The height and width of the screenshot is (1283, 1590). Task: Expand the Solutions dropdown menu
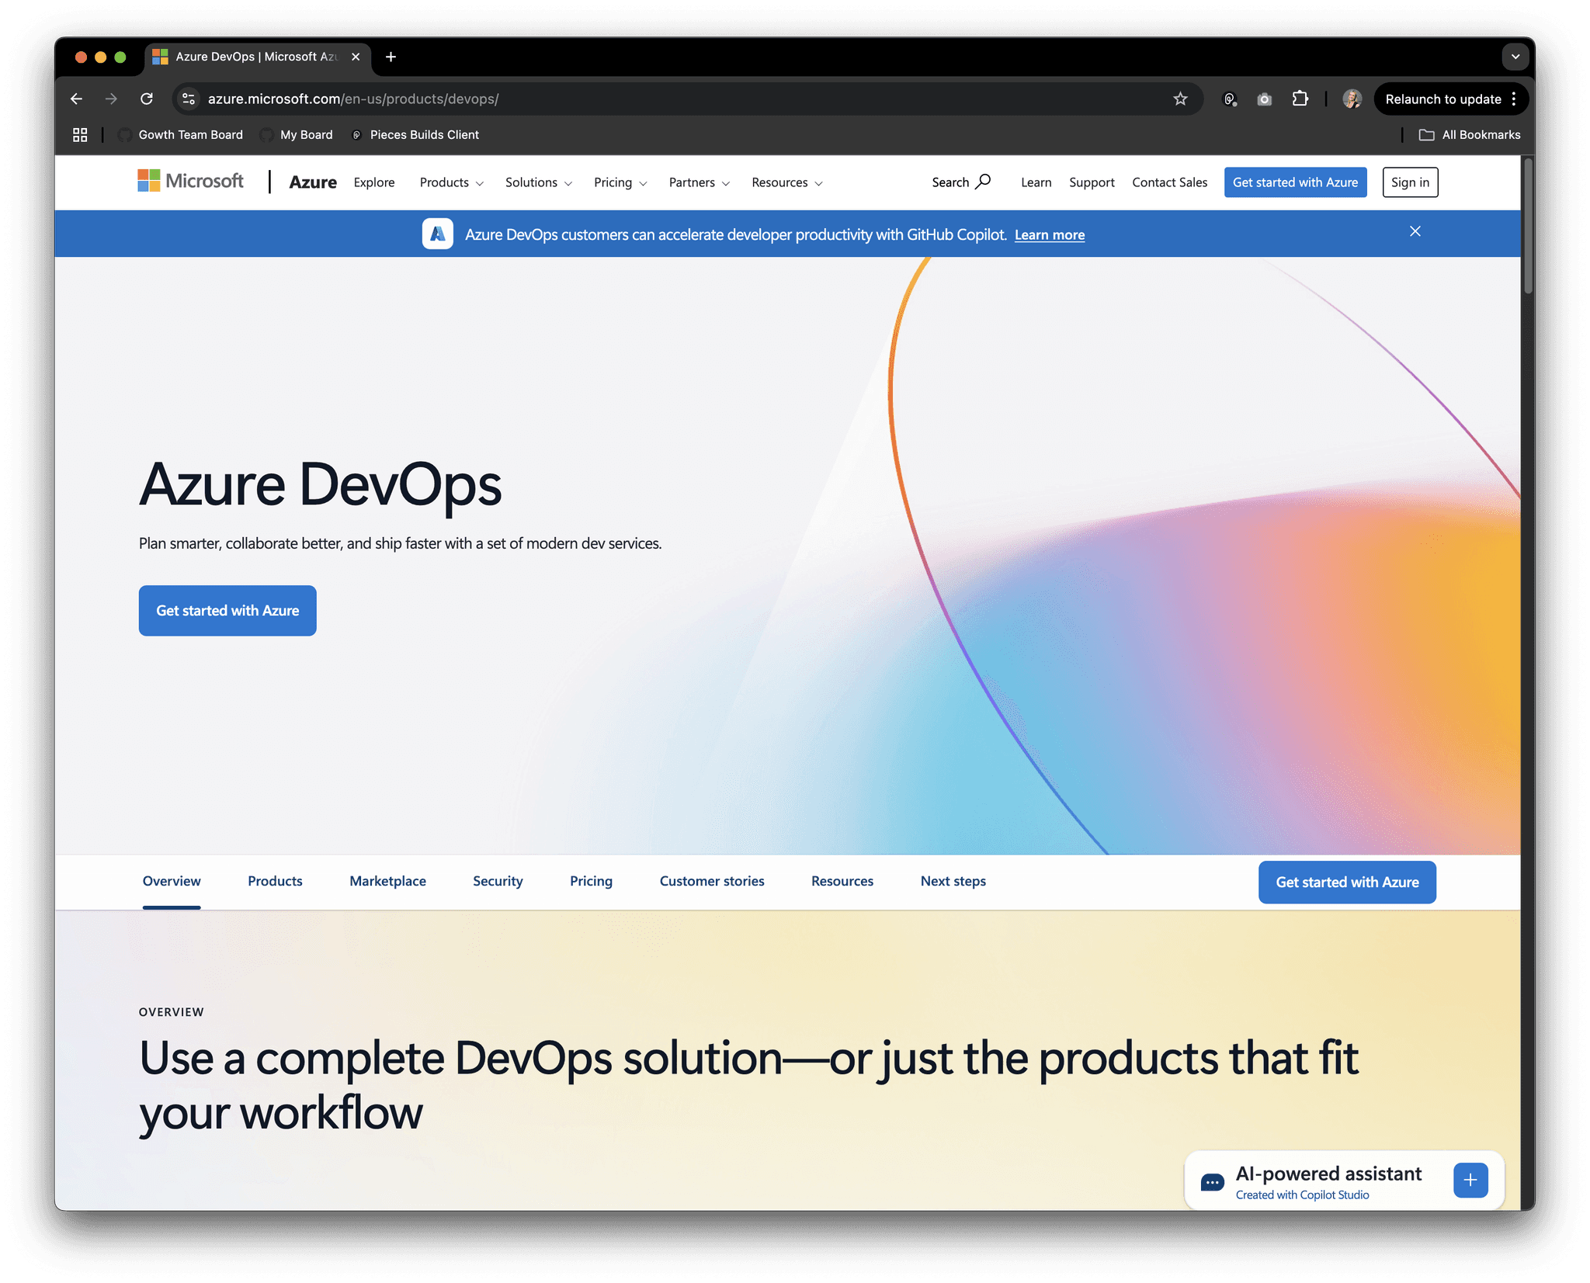pyautogui.click(x=539, y=182)
